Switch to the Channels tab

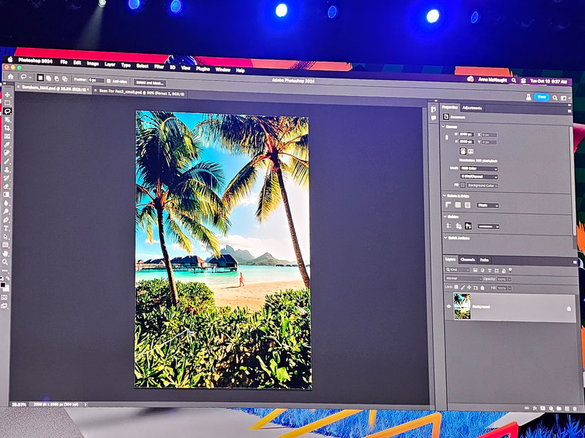pos(467,260)
